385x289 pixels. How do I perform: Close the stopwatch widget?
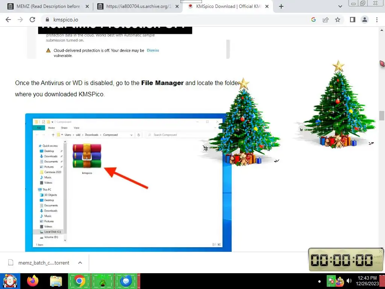[380, 251]
